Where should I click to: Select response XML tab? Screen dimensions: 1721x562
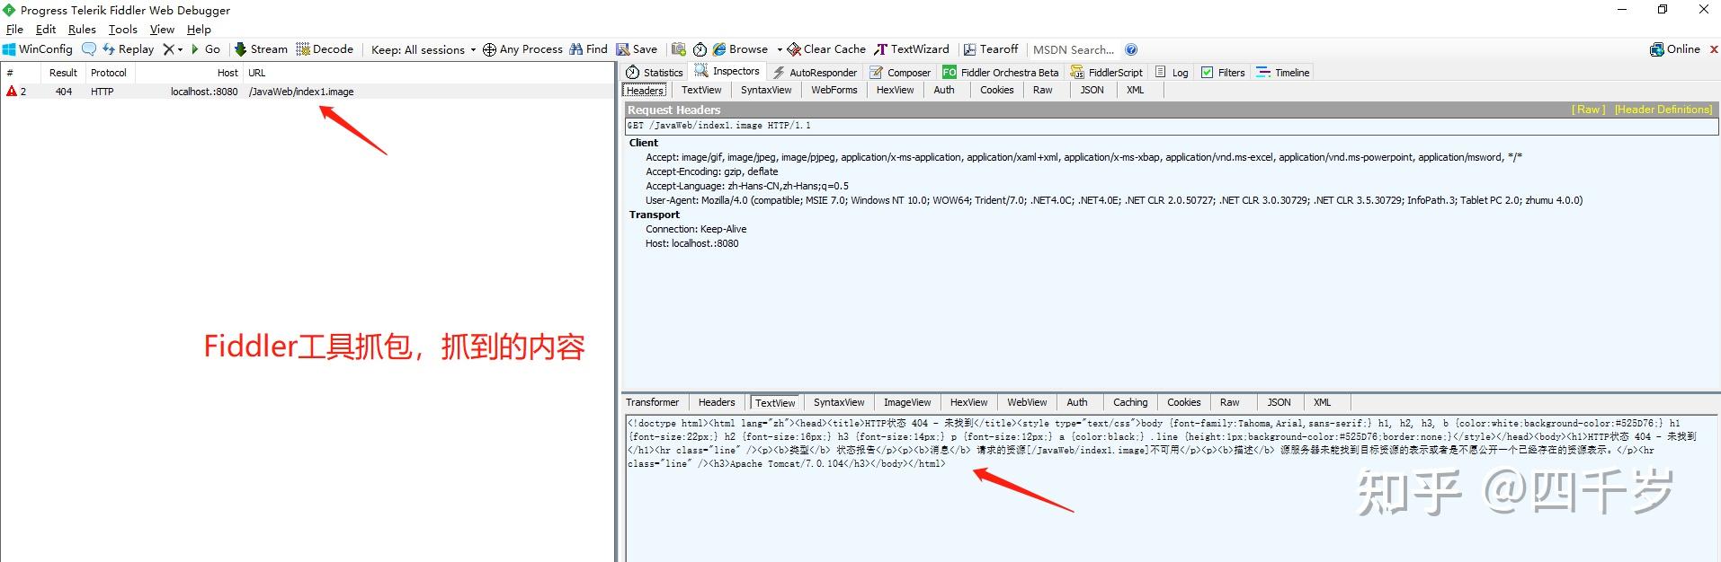click(x=1322, y=402)
